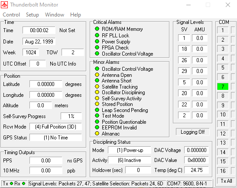The width and height of the screenshot is (237, 188).
Task: Click SV number 29 in Signal Levels
Action: coord(184,71)
